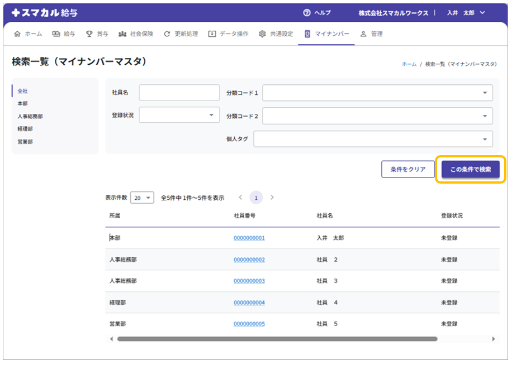The width and height of the screenshot is (512, 365).
Task: Open the ホーム house icon tab
Action: 27,34
